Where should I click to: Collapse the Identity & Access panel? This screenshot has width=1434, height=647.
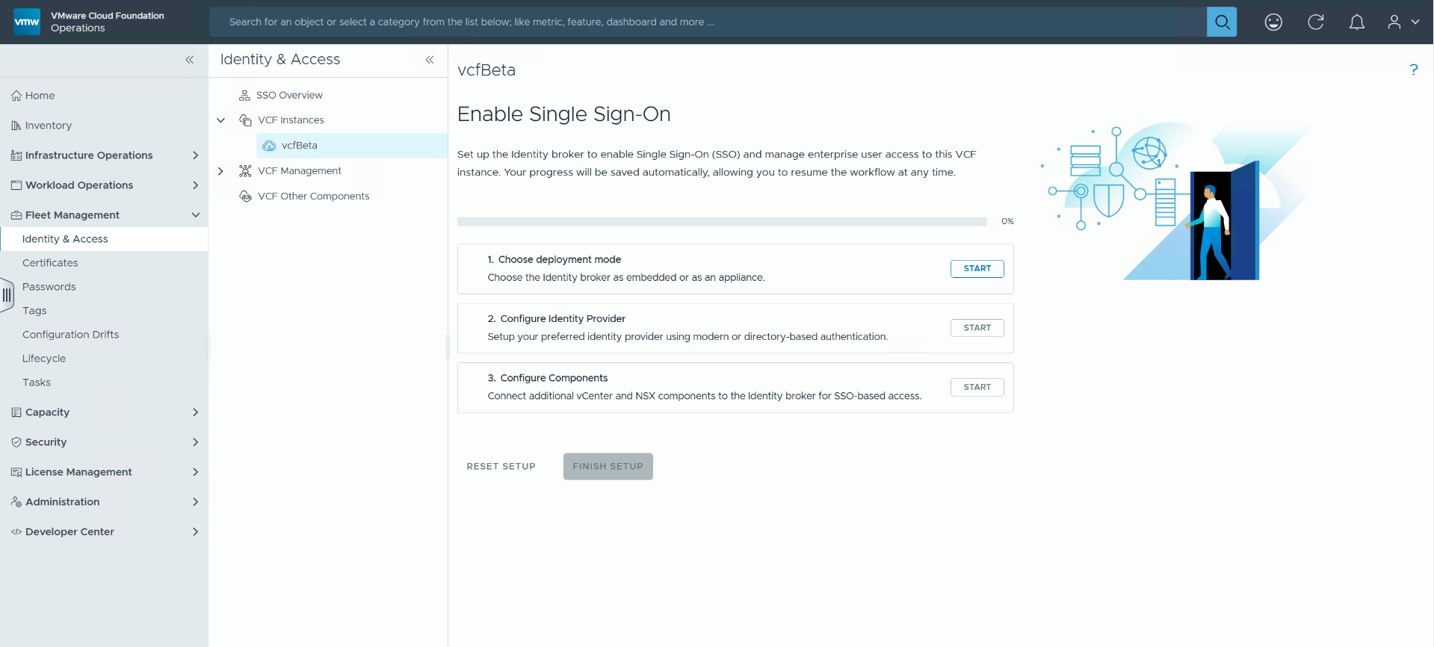pyautogui.click(x=430, y=60)
